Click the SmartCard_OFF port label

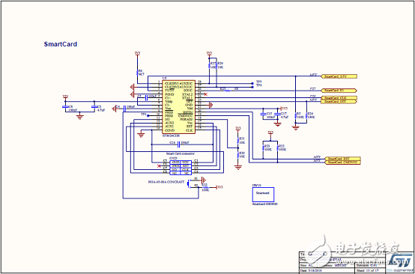[339, 102]
